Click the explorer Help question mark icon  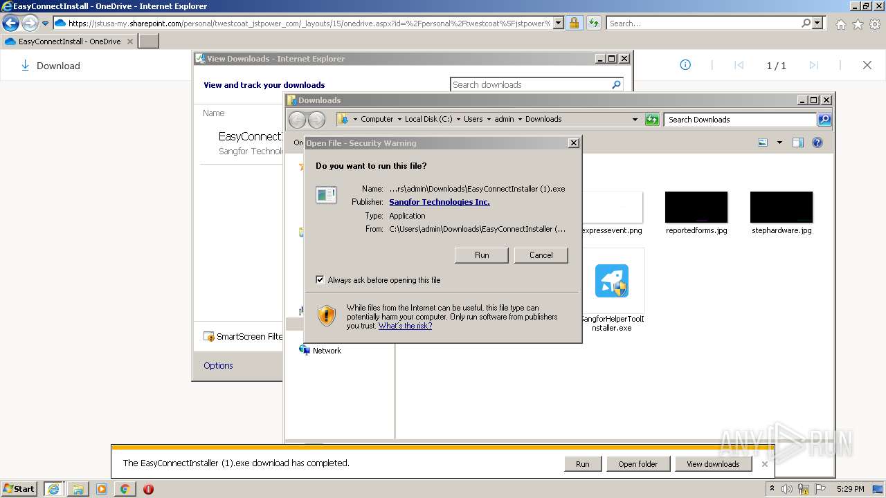pyautogui.click(x=817, y=142)
